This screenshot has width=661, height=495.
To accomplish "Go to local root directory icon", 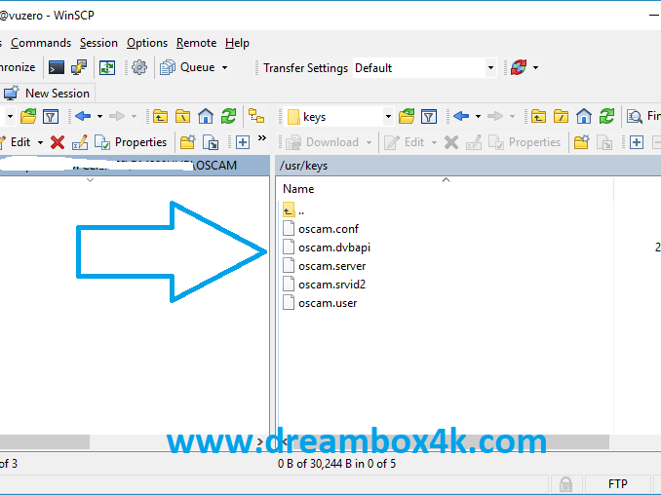I will pyautogui.click(x=182, y=116).
